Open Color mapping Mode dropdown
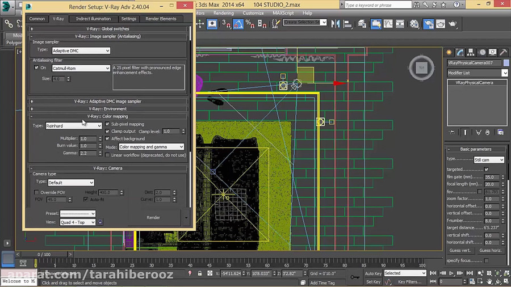511x287 pixels. tap(151, 147)
